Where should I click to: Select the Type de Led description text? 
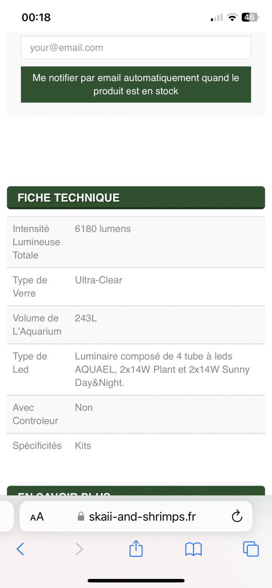[x=162, y=369]
